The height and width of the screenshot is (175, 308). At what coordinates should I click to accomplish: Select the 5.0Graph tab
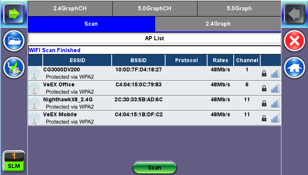click(239, 8)
